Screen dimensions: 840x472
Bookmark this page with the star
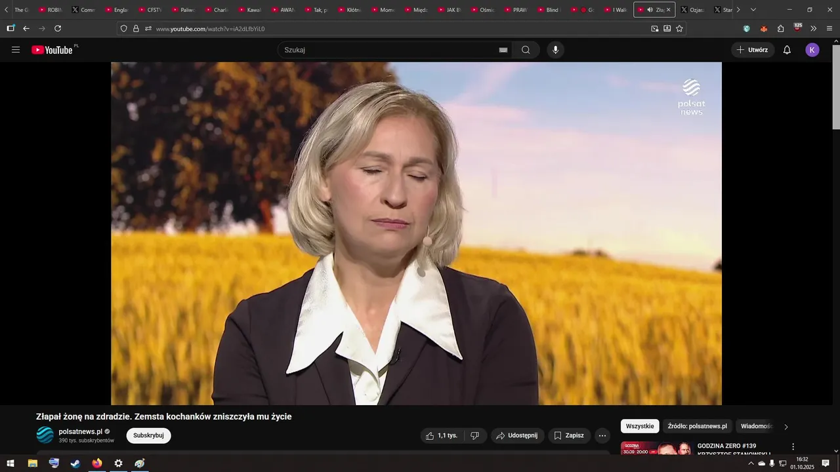click(x=679, y=28)
